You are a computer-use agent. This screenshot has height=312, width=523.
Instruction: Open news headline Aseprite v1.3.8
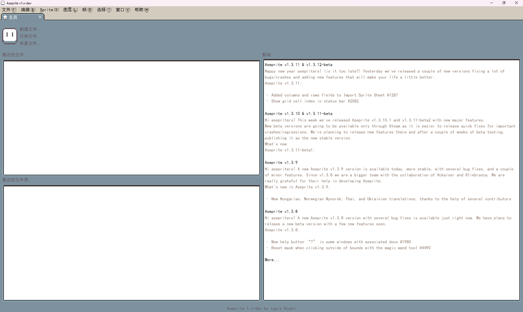(281, 211)
